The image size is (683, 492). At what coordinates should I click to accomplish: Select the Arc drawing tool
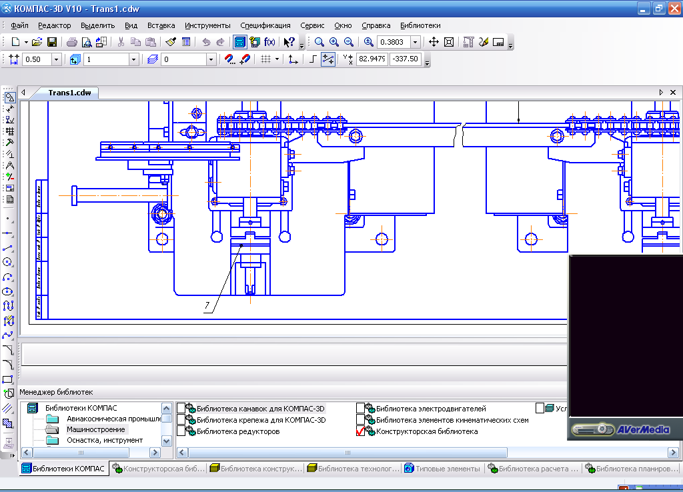coord(7,277)
